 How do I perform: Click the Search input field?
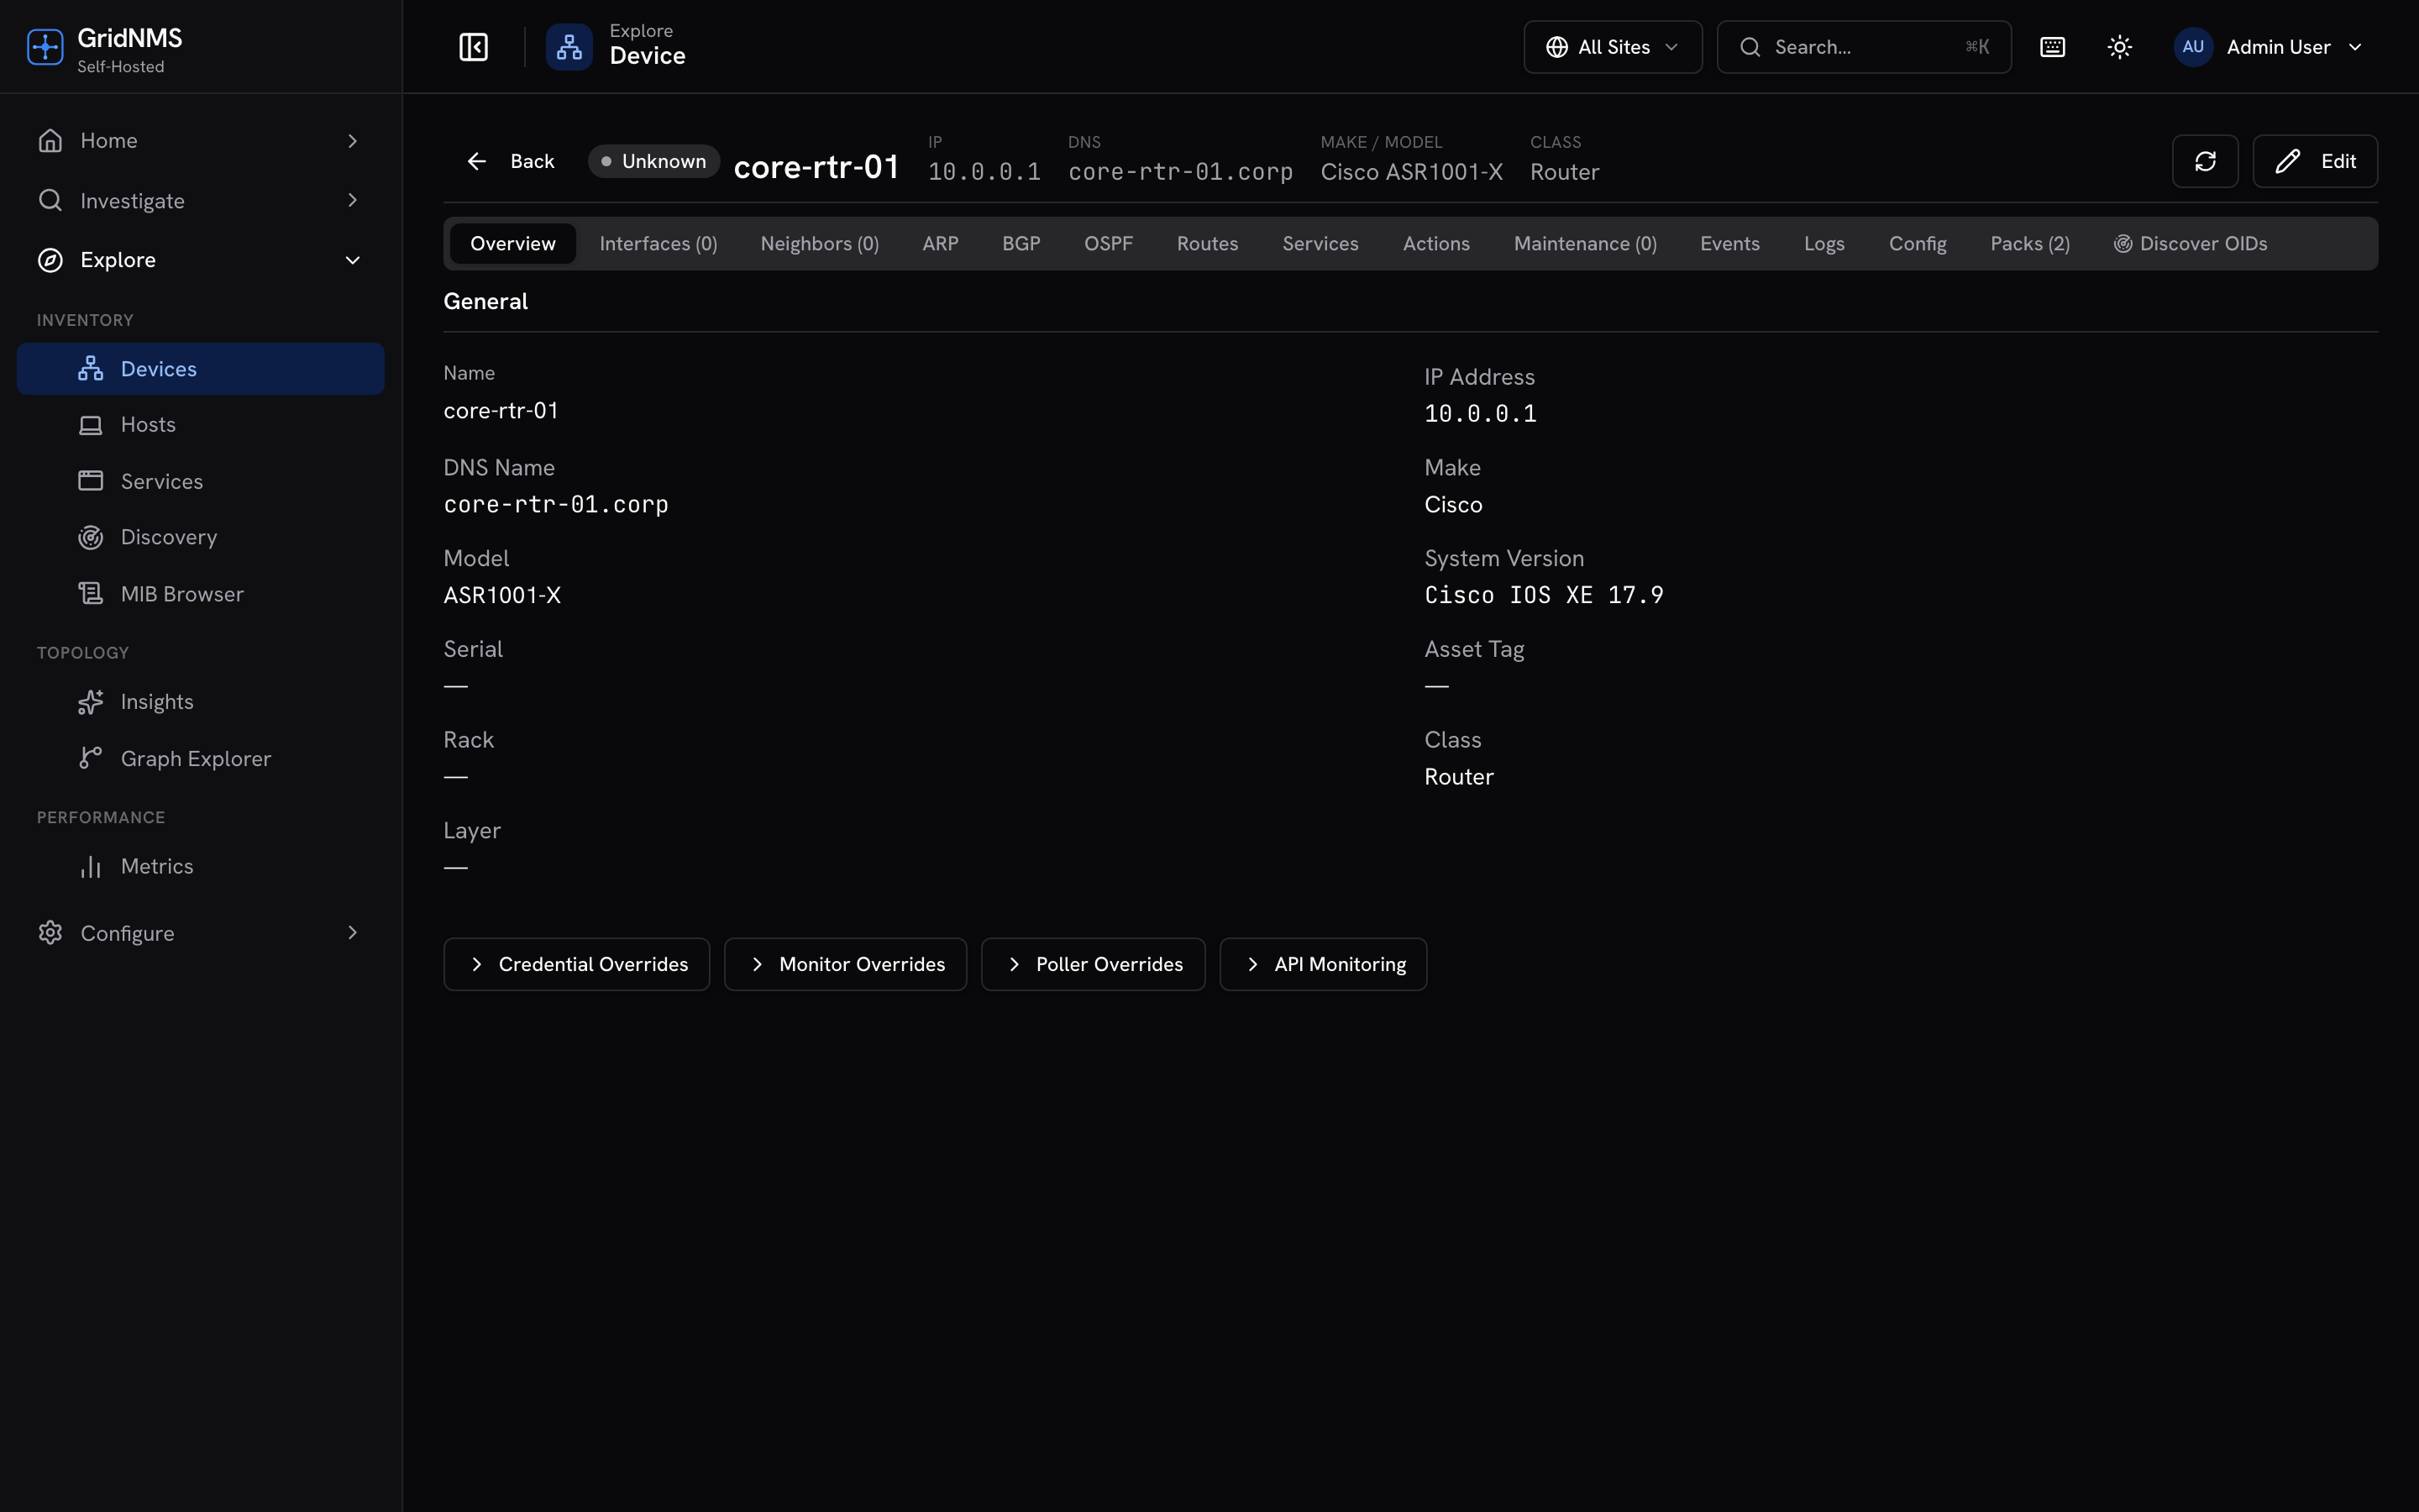(x=1863, y=47)
